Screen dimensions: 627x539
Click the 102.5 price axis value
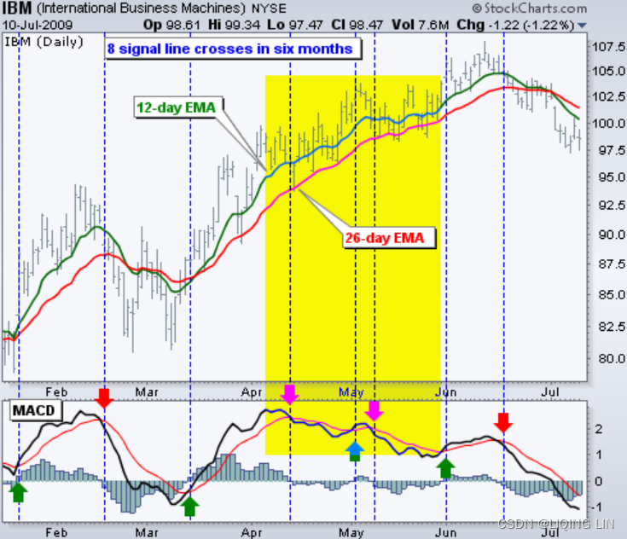coord(608,96)
